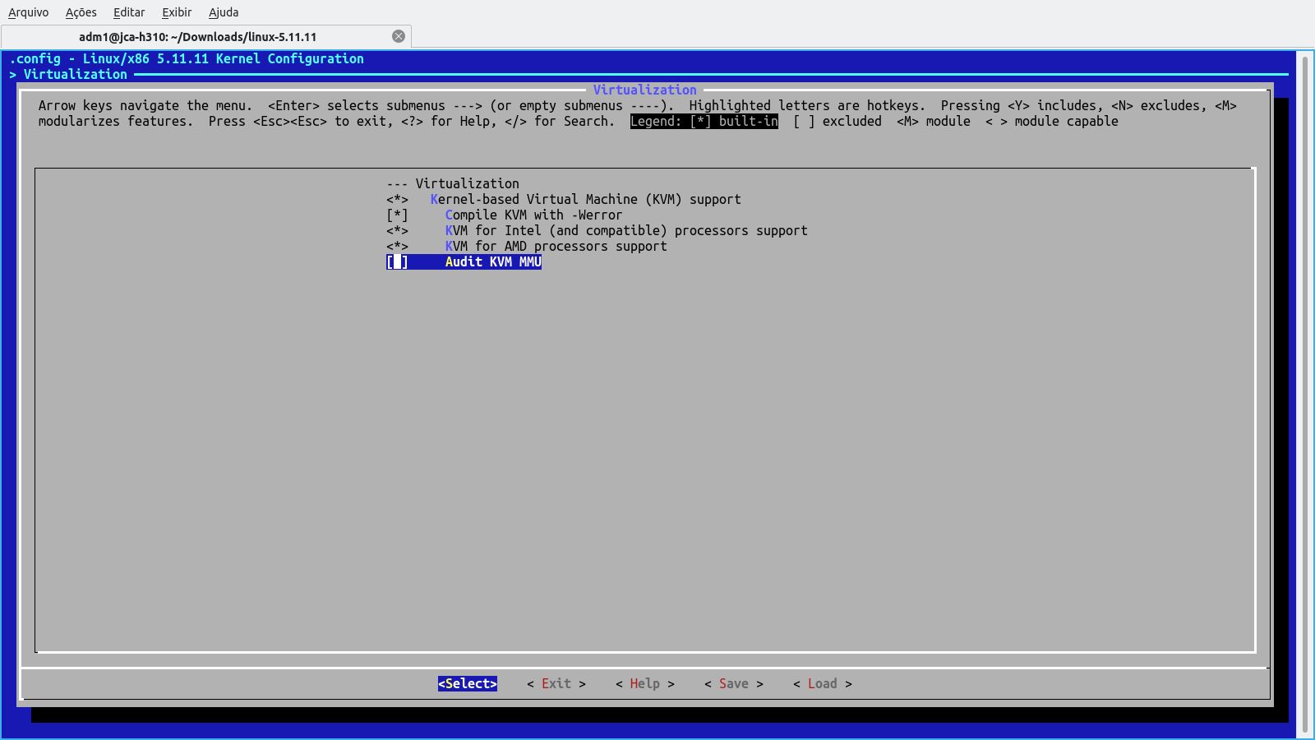Toggle Kernel-based Virtual Machine (KVM) support

coord(397,199)
